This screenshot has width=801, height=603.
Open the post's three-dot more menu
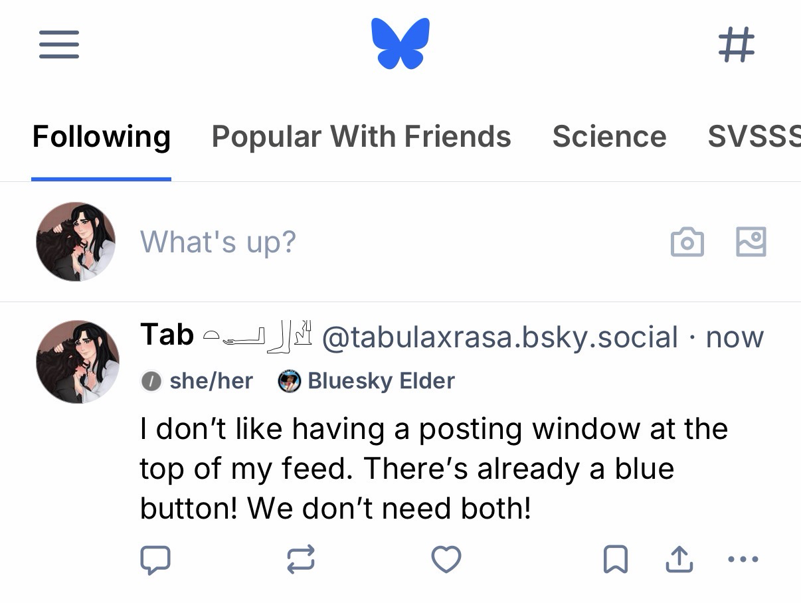[743, 560]
